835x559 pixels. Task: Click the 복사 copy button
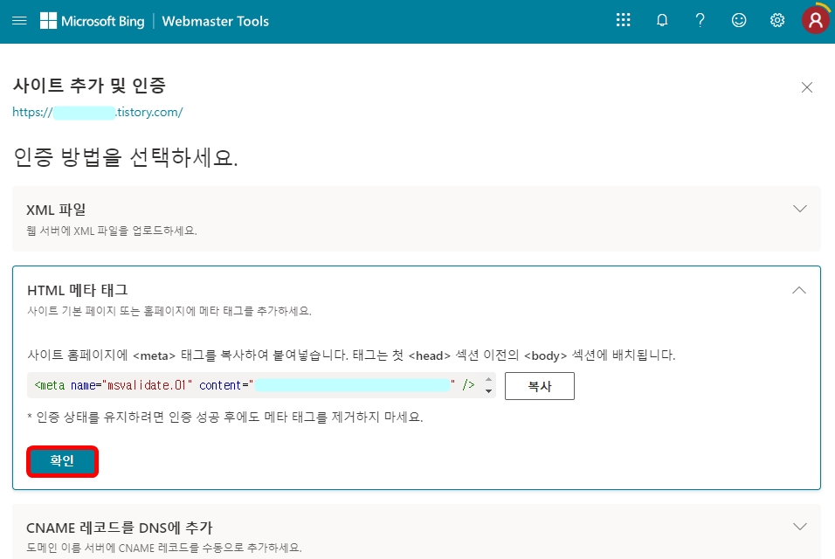(539, 385)
